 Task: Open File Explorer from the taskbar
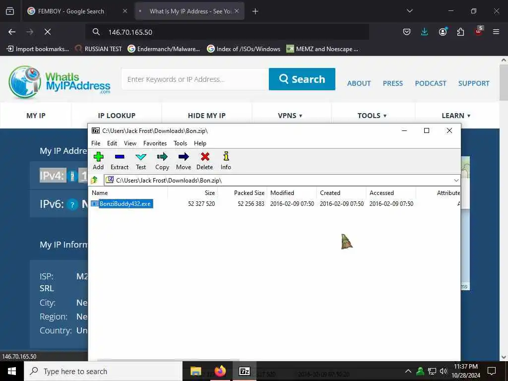[x=195, y=371]
